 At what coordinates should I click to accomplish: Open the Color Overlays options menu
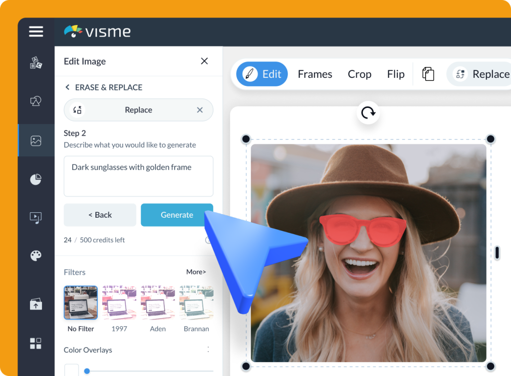[209, 350]
